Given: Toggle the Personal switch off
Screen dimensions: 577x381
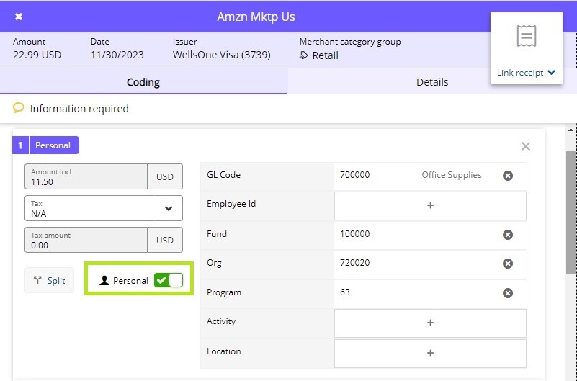Looking at the screenshot, I should 169,280.
